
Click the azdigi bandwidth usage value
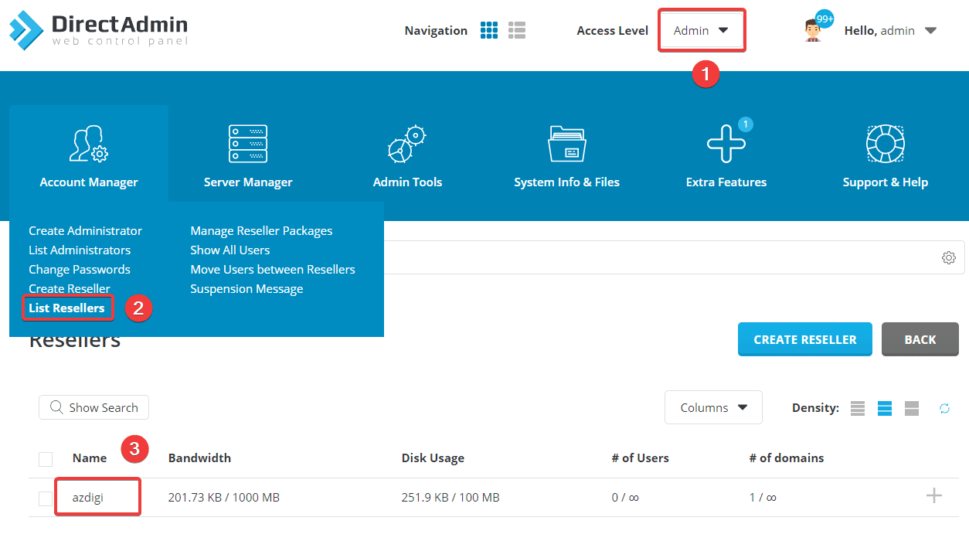pos(222,497)
